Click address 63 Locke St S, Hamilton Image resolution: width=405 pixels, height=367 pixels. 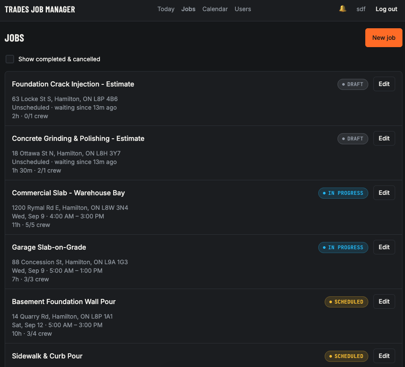pos(65,99)
